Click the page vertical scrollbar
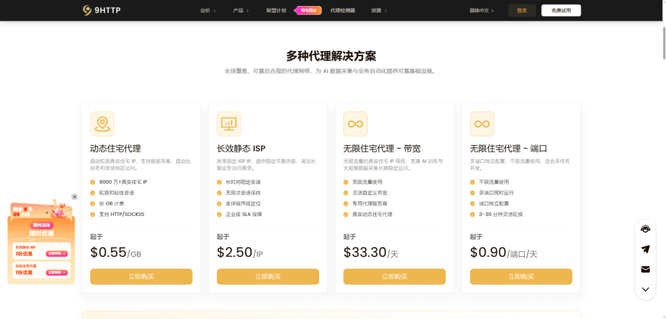Image resolution: width=666 pixels, height=319 pixels. [663, 42]
